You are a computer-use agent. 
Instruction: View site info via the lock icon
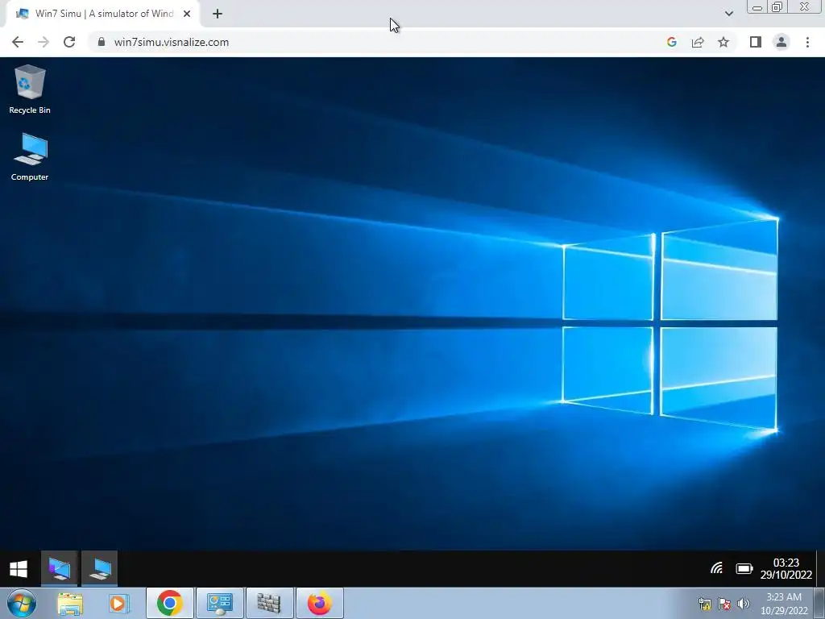pos(102,42)
